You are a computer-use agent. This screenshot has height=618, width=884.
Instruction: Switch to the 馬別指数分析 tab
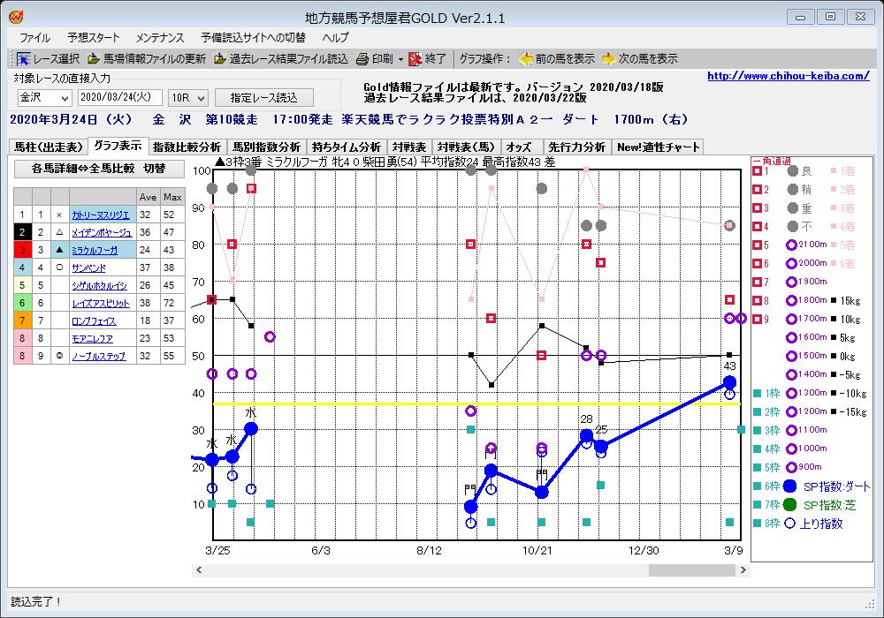pyautogui.click(x=267, y=147)
